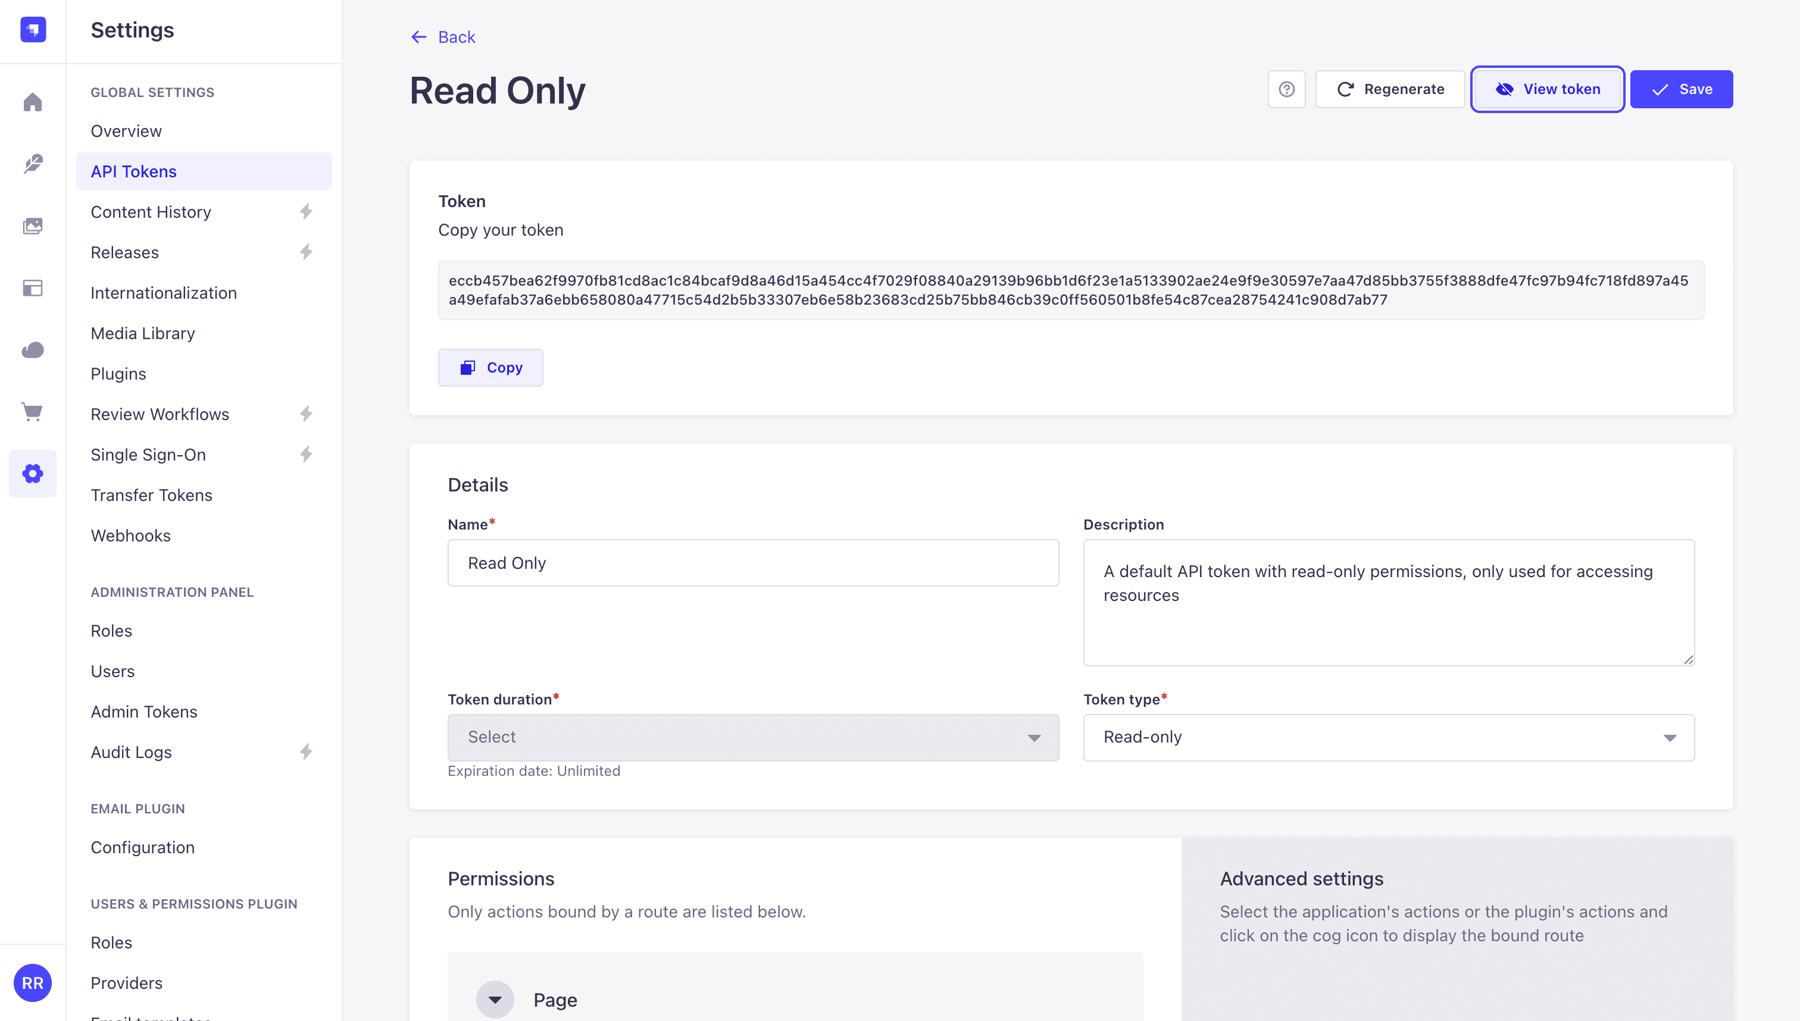Click the Strapi logo icon
Screen dimensions: 1800x1021
(x=33, y=30)
